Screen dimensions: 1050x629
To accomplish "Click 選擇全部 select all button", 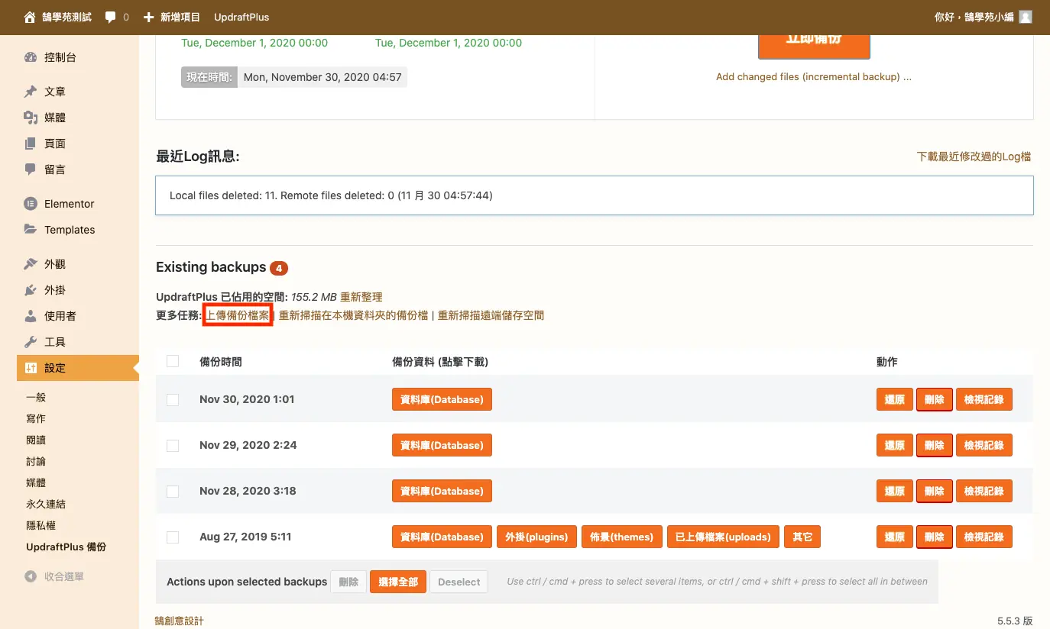I will (x=398, y=582).
